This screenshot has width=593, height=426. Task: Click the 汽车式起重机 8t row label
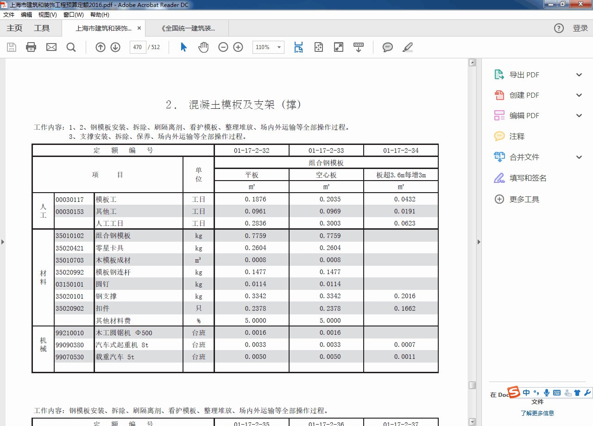point(122,345)
